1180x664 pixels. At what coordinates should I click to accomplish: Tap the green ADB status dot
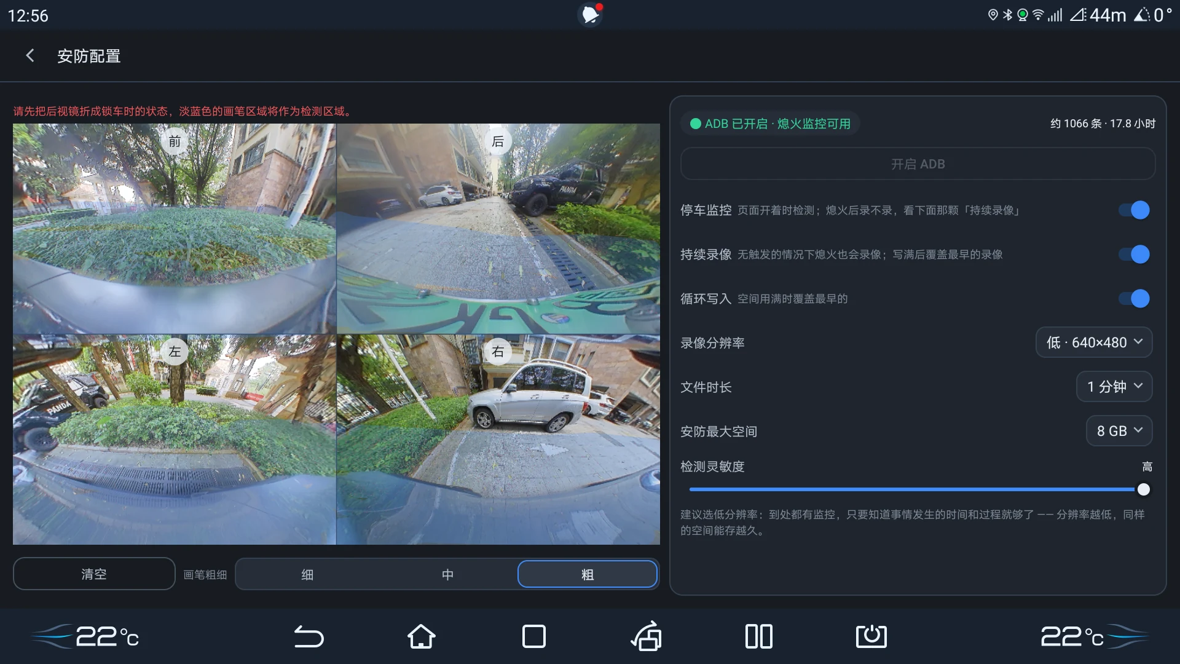(696, 124)
